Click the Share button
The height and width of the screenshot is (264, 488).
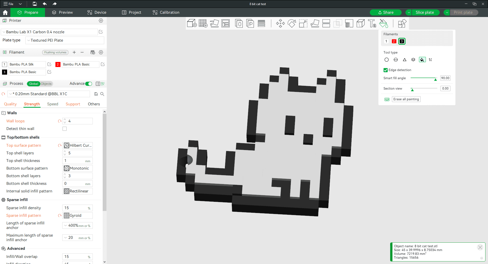pos(386,12)
